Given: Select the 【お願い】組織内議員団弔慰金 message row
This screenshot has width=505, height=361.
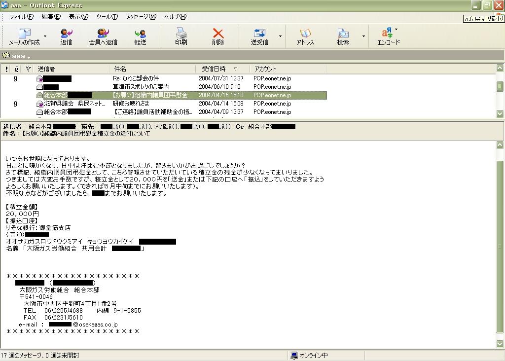Looking at the screenshot, I should pos(164,95).
